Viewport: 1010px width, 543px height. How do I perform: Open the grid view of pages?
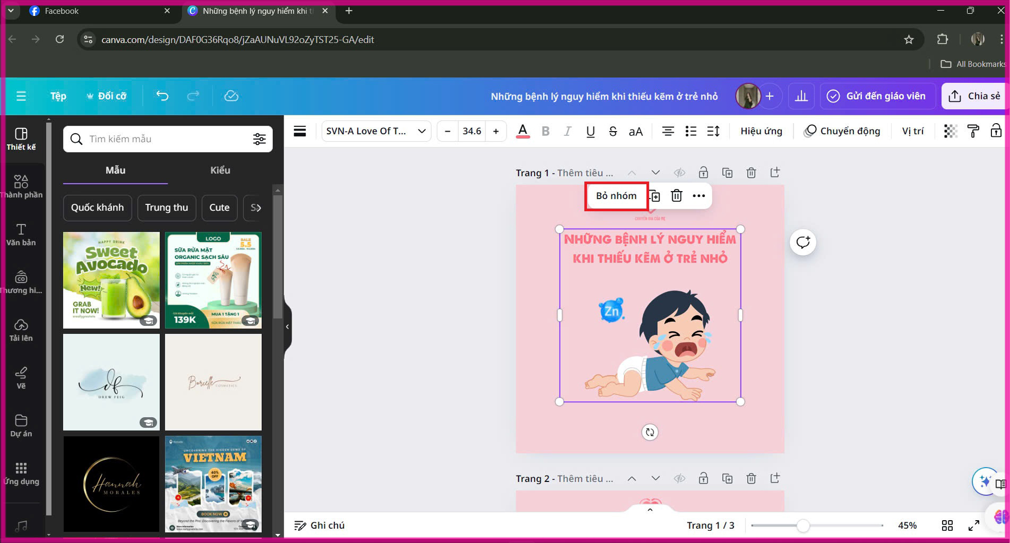tap(947, 525)
